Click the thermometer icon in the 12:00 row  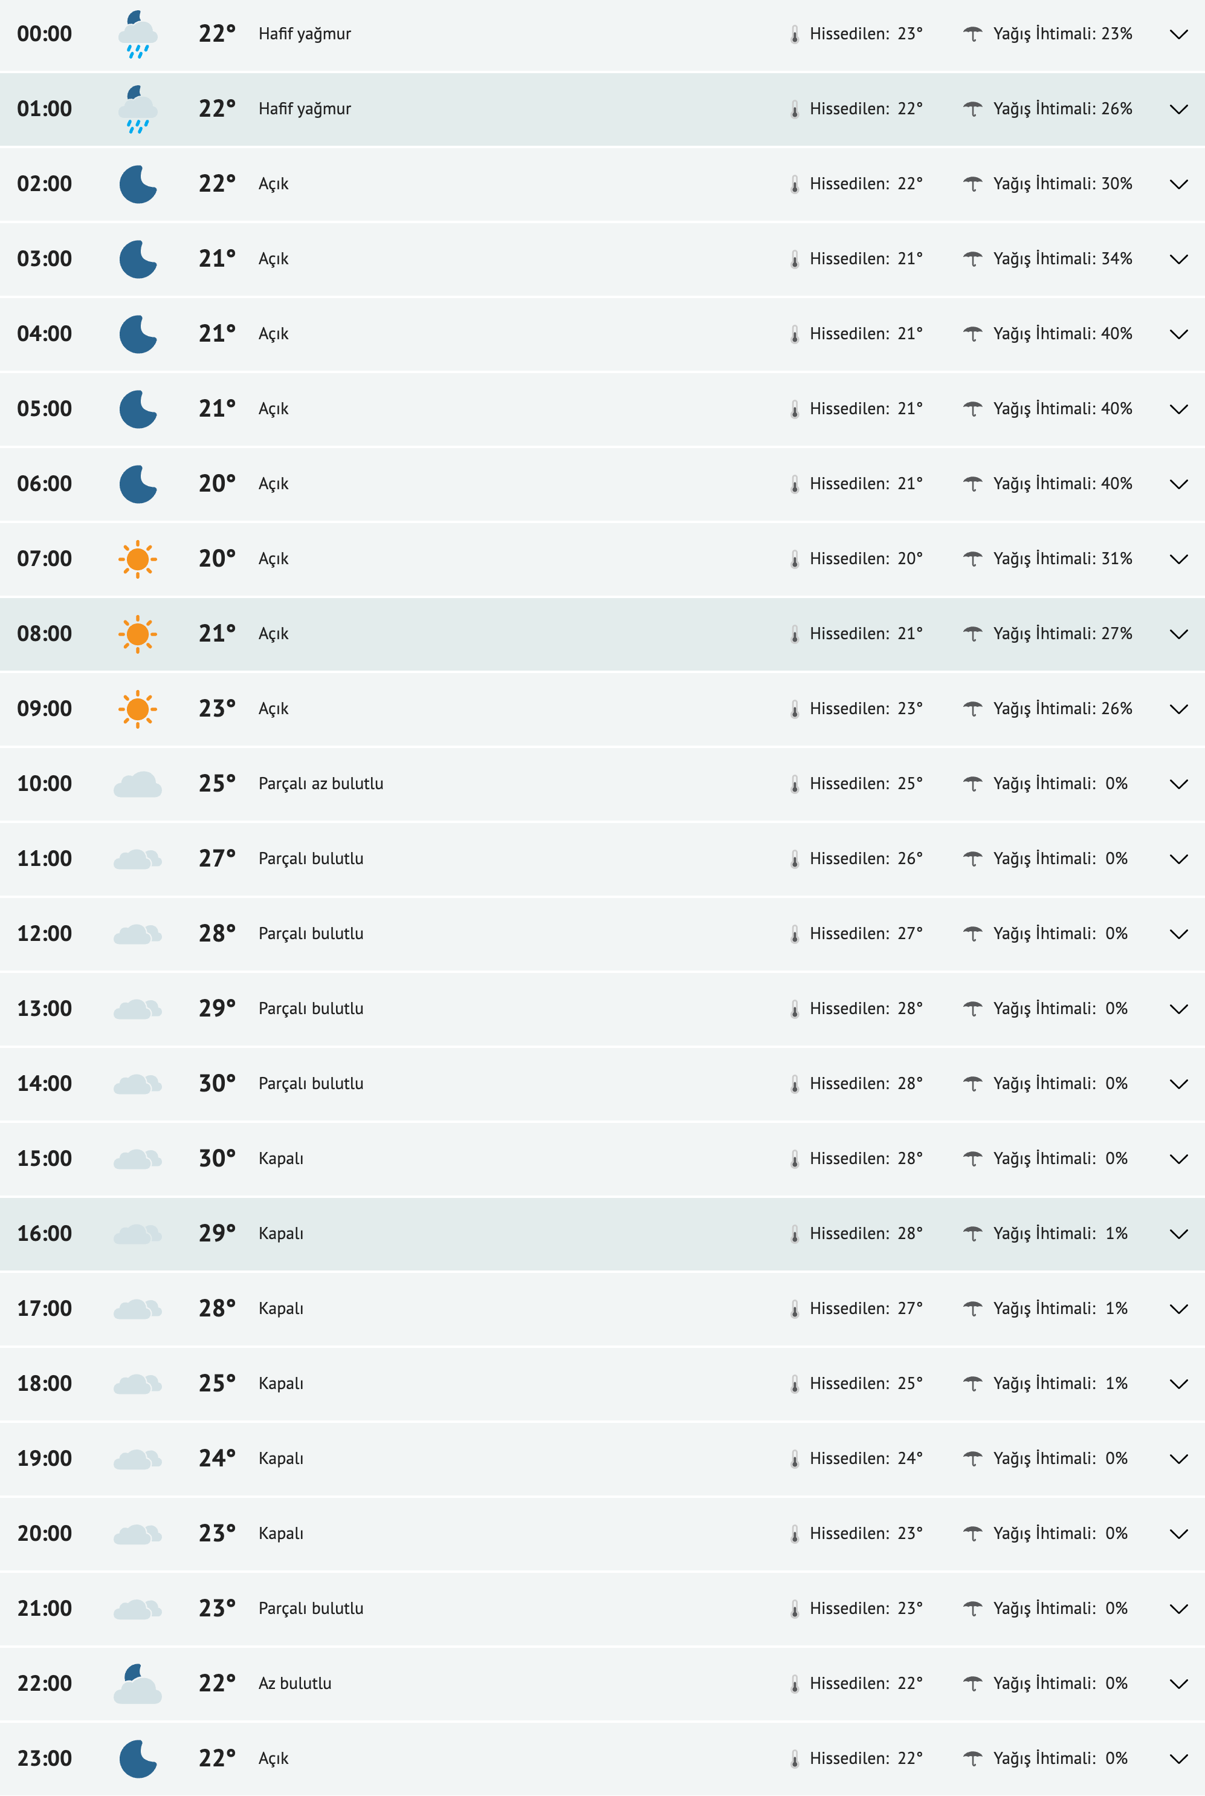point(795,934)
